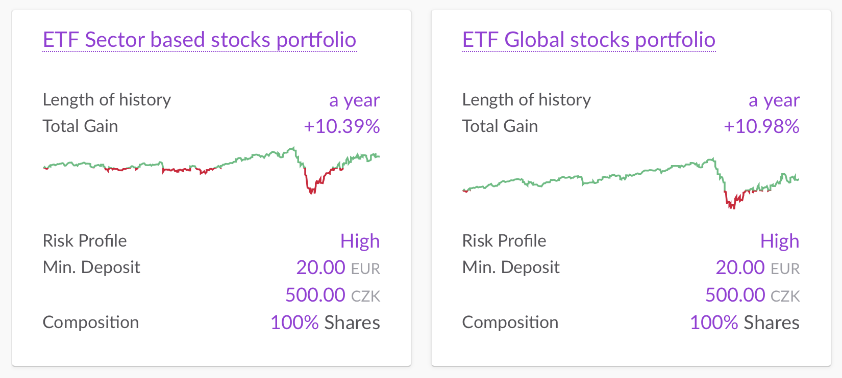Select the +10.39% total gain value
Image resolution: width=842 pixels, height=378 pixels.
[342, 126]
